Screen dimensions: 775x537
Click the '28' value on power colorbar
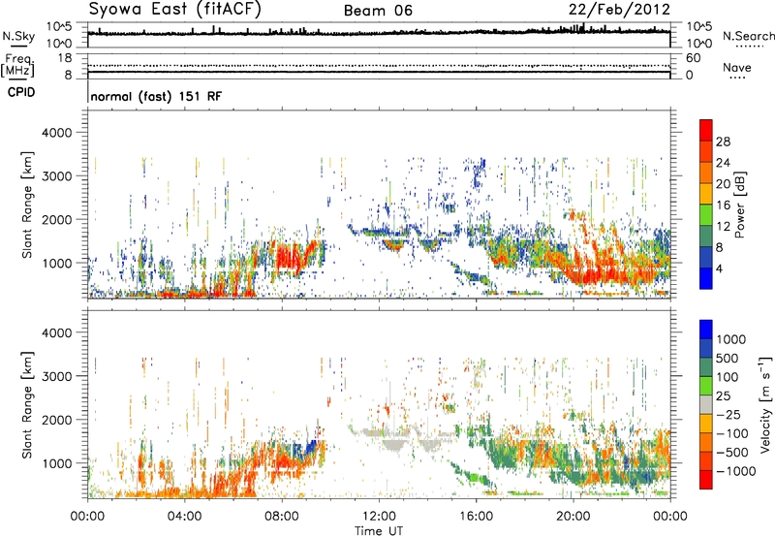(723, 142)
